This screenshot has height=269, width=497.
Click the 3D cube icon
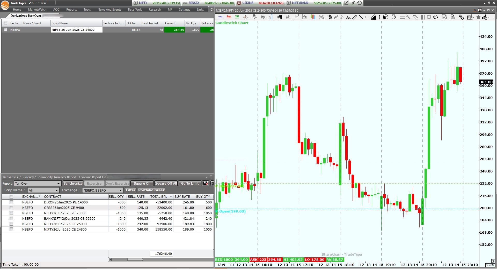(x=386, y=17)
